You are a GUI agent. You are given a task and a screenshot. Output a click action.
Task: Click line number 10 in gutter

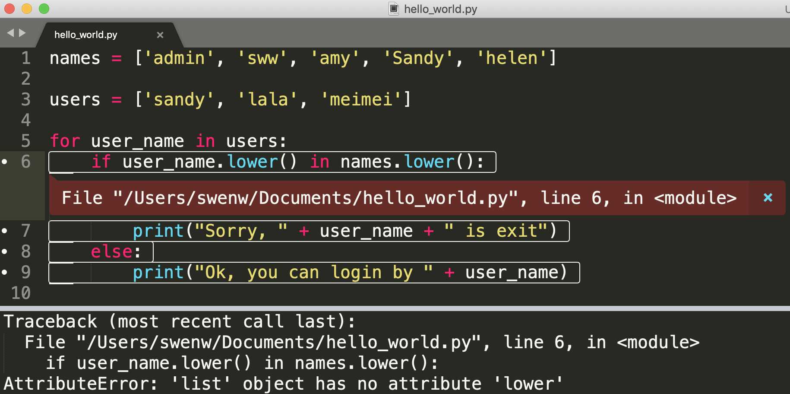[x=21, y=293]
